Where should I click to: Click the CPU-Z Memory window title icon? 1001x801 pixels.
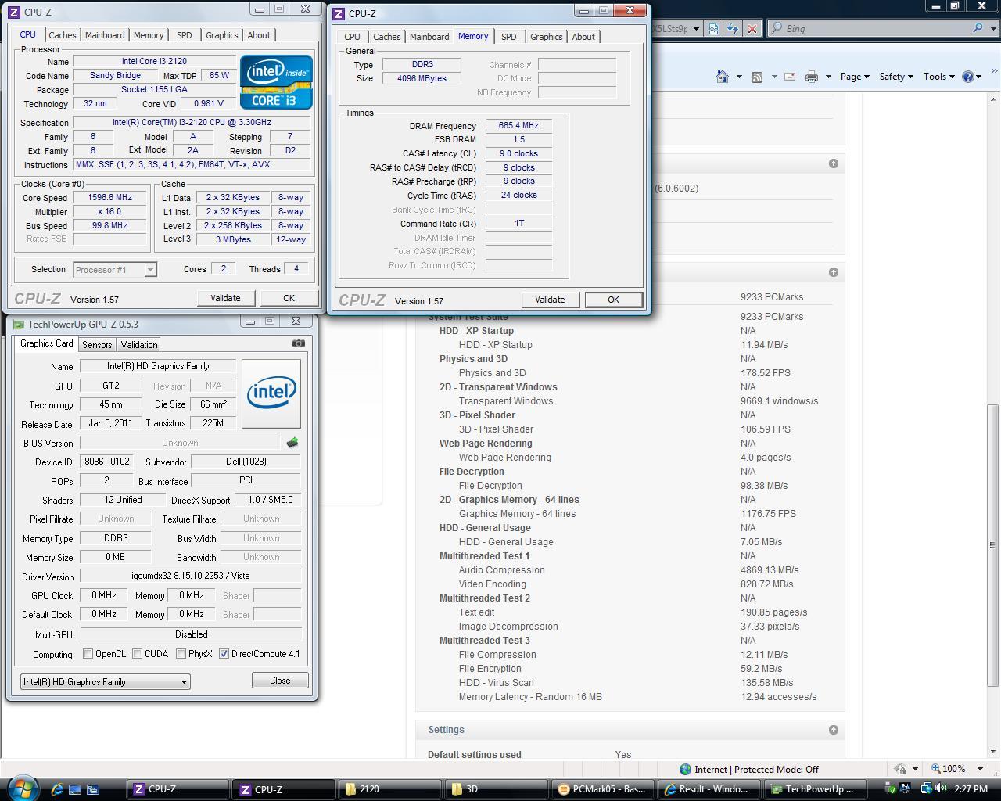(x=339, y=13)
